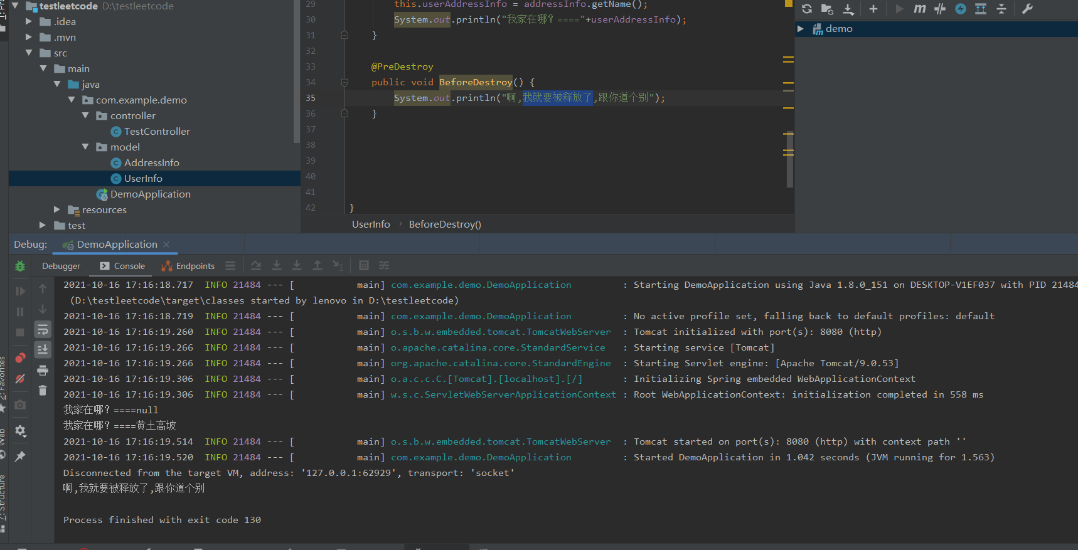Screen dimensions: 1078x550
Task: Pause the debugged program
Action: (20, 312)
